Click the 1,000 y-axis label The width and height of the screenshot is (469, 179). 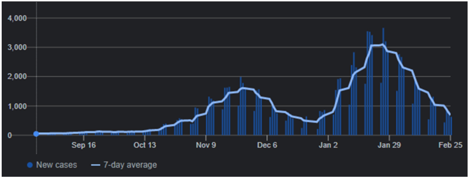pos(17,106)
